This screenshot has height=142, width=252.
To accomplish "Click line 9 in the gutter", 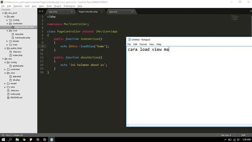I will pyautogui.click(x=43, y=47).
